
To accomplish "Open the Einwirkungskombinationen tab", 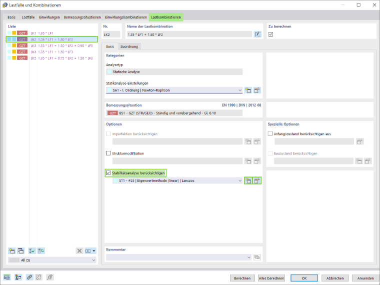I will (126, 17).
